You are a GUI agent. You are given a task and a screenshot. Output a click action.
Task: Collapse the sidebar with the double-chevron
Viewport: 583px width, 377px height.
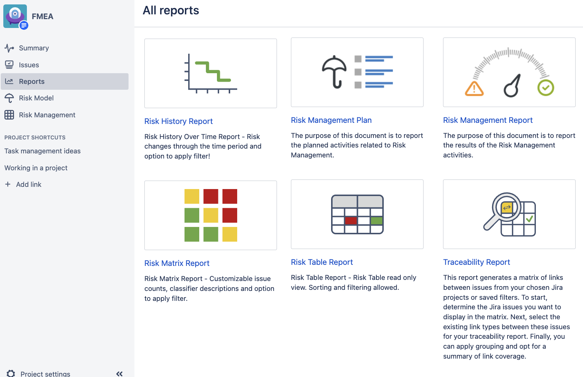[x=119, y=373]
